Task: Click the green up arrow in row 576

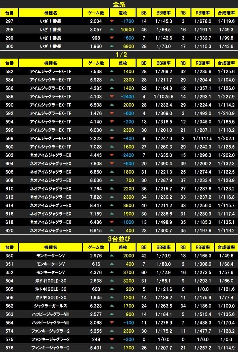Action: point(112,348)
